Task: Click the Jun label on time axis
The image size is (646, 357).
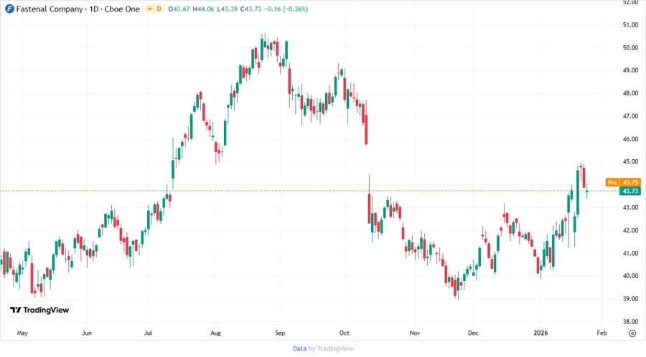Action: (x=87, y=333)
